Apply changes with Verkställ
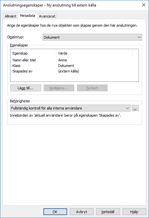Image resolution: width=149 pixels, height=218 pixels. tap(108, 212)
